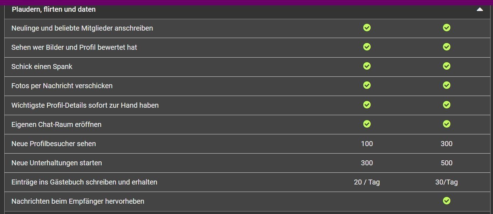Click second checkmark for Schick einen Spank
493x214 pixels.
pyautogui.click(x=446, y=66)
